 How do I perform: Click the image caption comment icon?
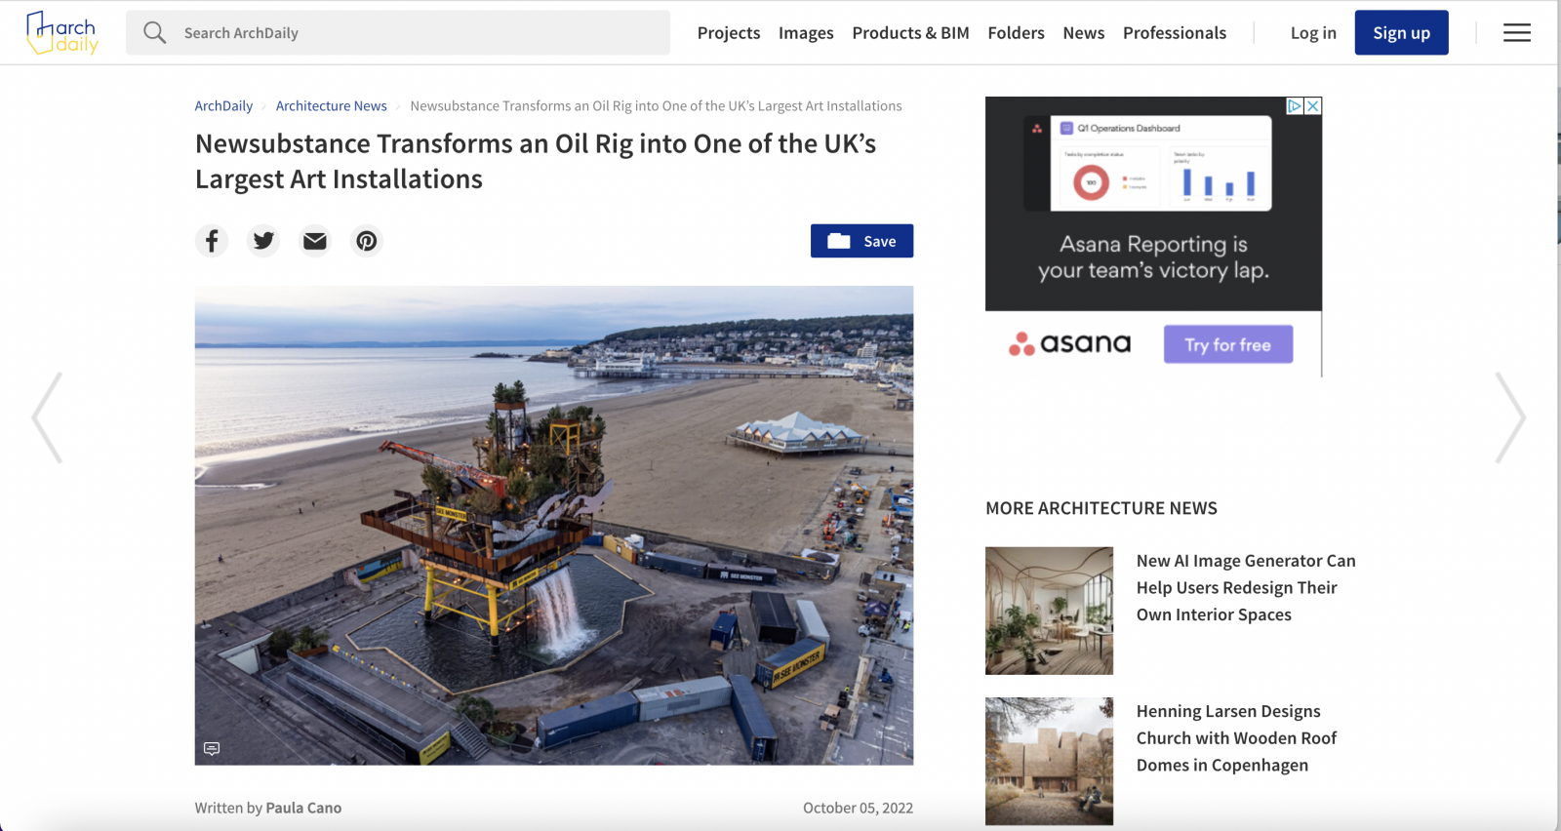[x=212, y=748]
